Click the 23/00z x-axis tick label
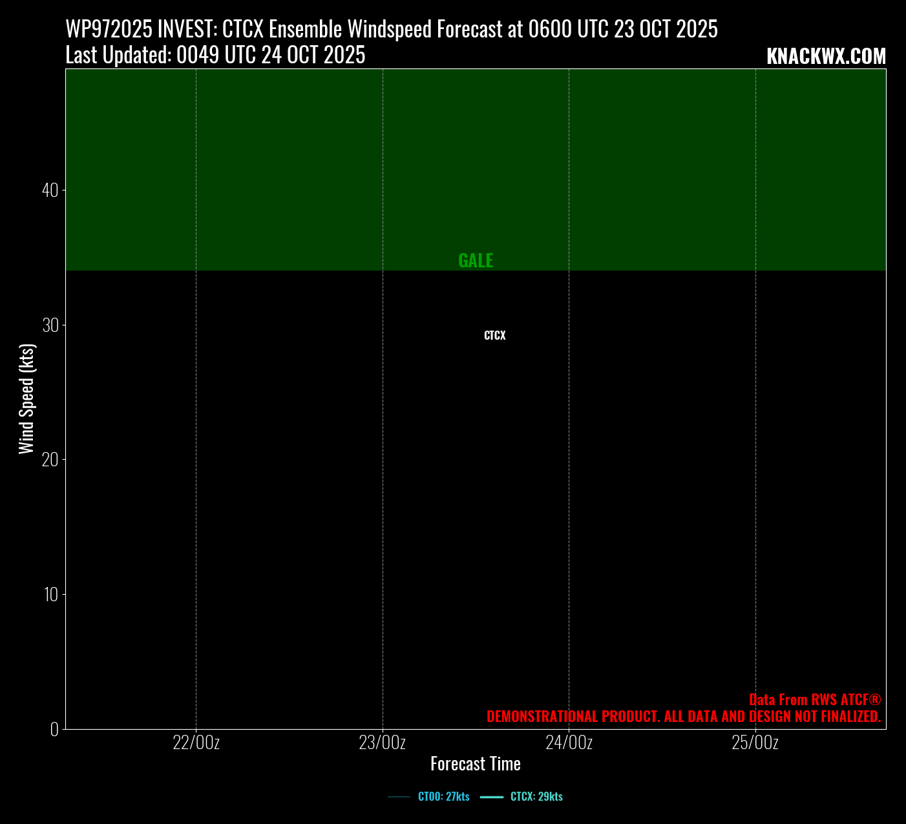906x824 pixels. (x=383, y=743)
